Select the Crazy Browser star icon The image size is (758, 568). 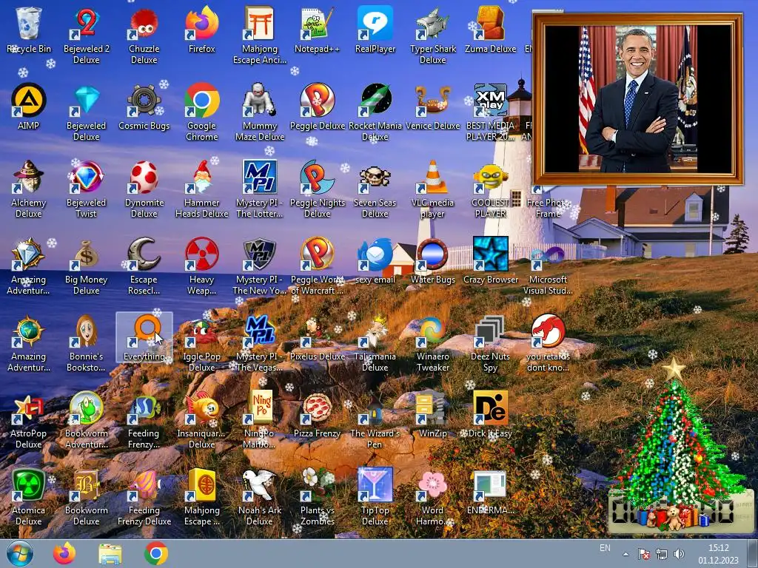coord(490,254)
